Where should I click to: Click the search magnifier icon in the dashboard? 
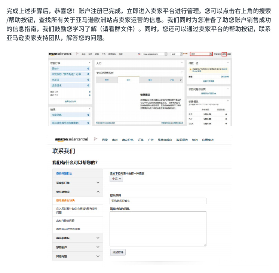[211, 54]
